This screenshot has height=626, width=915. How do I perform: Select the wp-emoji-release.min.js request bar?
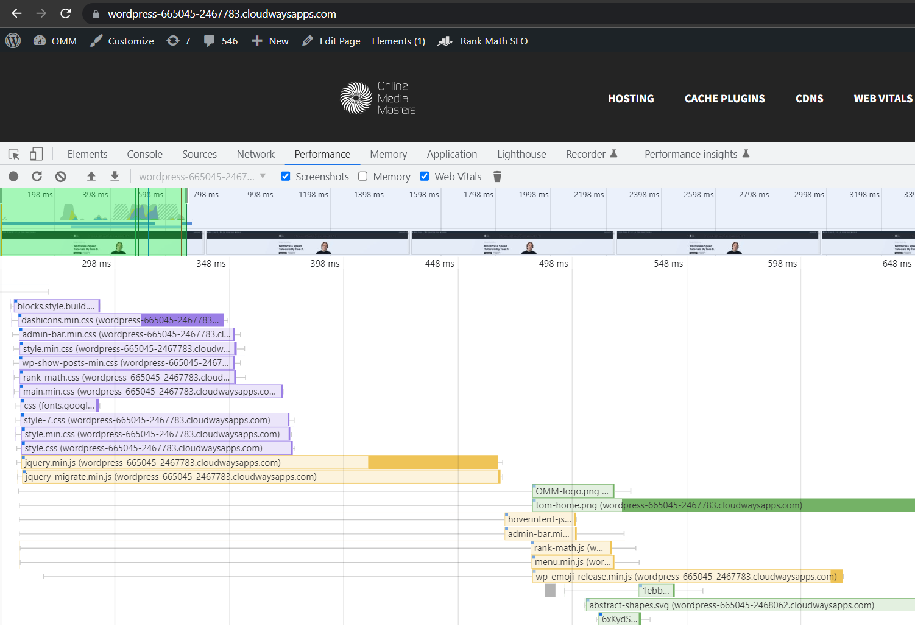tap(688, 577)
